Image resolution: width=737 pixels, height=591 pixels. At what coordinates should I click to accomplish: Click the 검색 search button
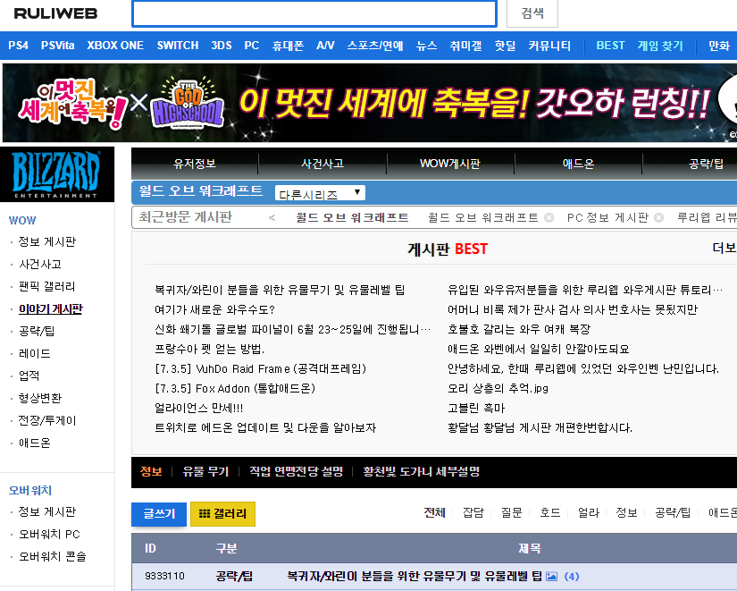pos(532,13)
